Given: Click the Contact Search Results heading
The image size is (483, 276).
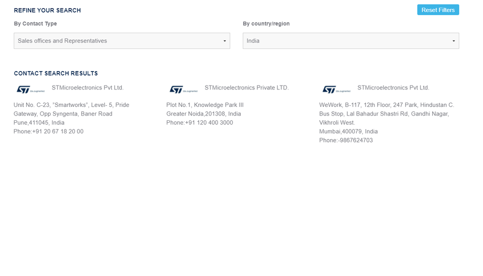Looking at the screenshot, I should (x=56, y=73).
